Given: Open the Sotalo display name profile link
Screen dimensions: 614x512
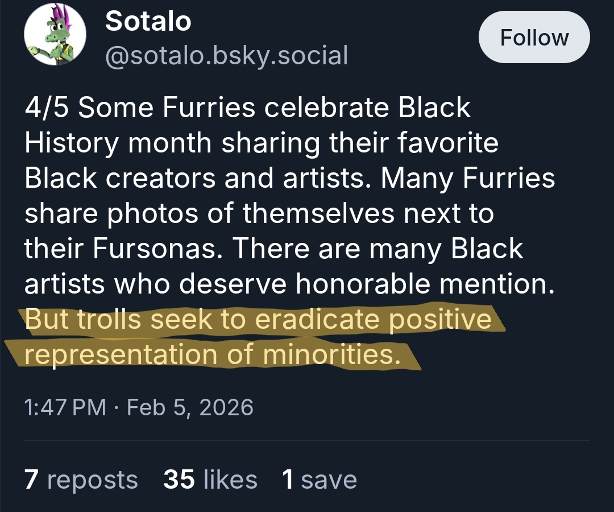Looking at the screenshot, I should pos(148,22).
